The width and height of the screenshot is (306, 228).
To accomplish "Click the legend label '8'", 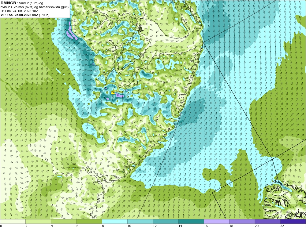I will coord(103,226).
